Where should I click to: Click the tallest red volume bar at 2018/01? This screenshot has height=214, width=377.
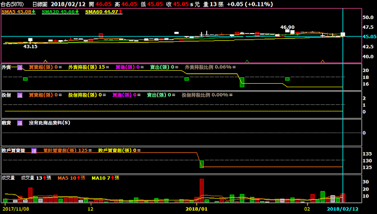point(201,190)
